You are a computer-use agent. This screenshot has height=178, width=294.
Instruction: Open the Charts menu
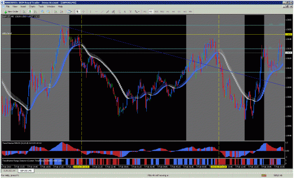coord(32,7)
